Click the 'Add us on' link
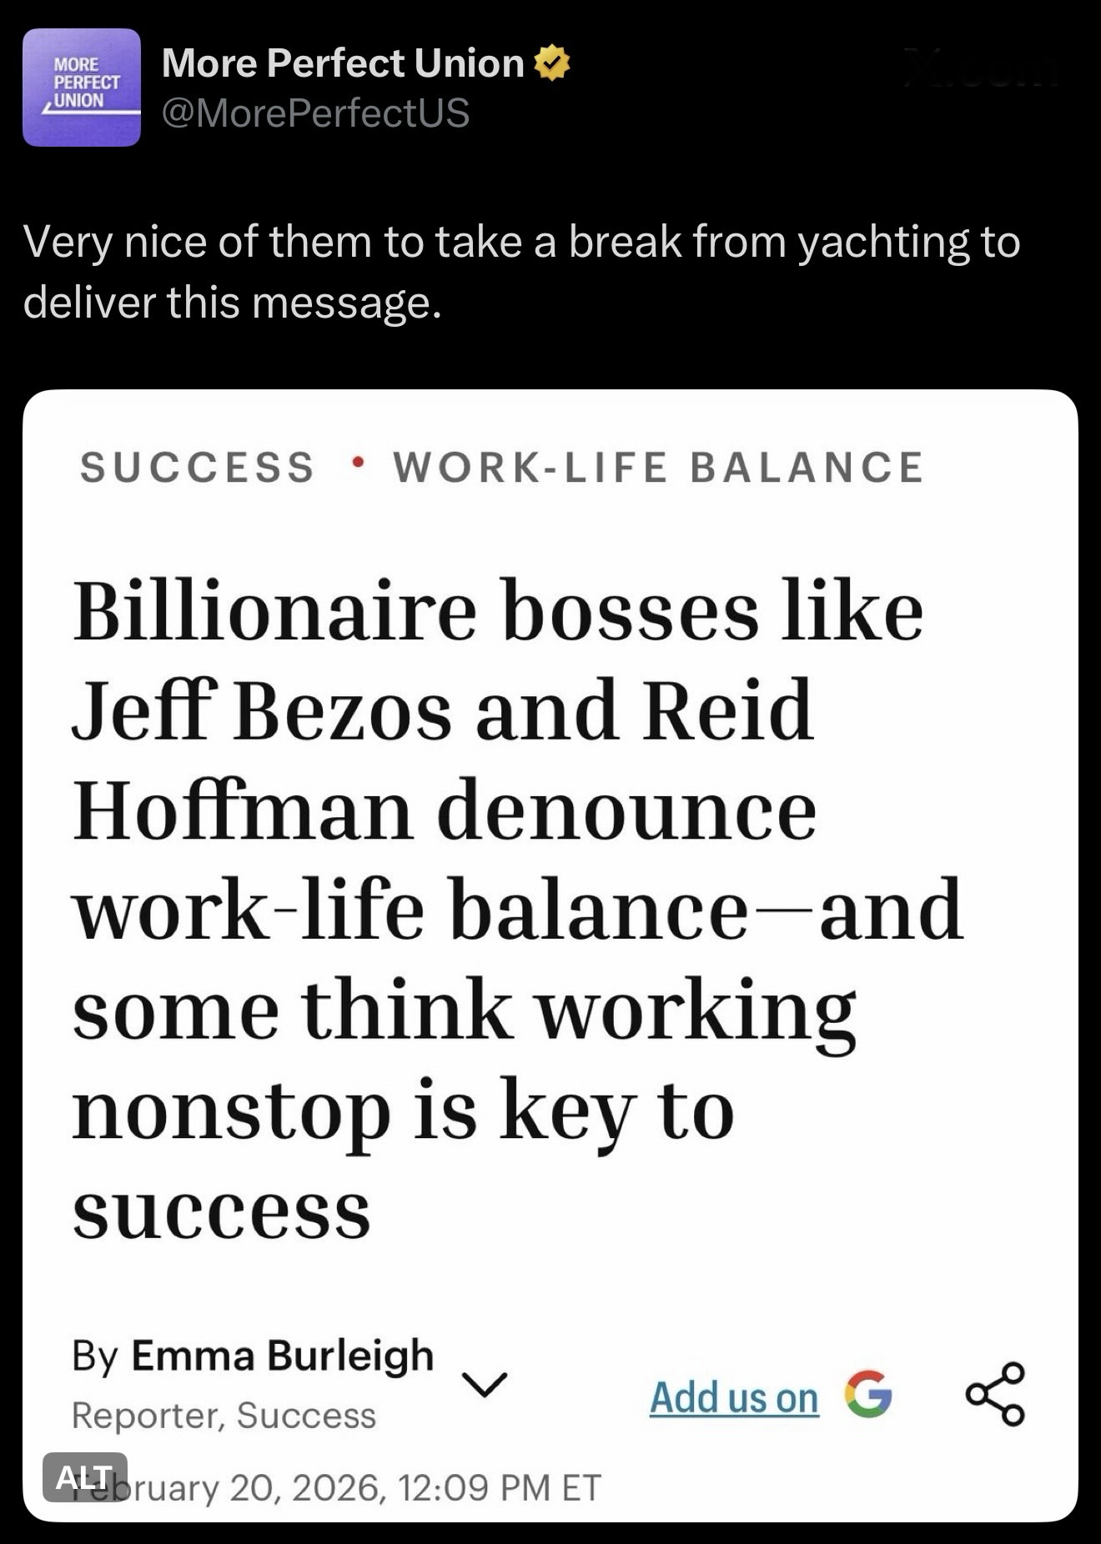Image resolution: width=1101 pixels, height=1544 pixels. coord(734,1398)
